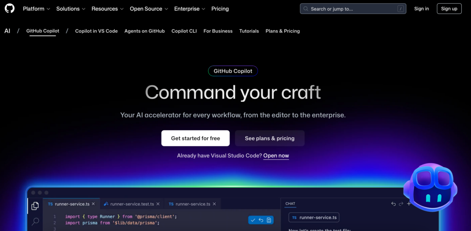Click 'Already have Visual Studio Code?' text
Image resolution: width=471 pixels, height=231 pixels.
(x=220, y=156)
